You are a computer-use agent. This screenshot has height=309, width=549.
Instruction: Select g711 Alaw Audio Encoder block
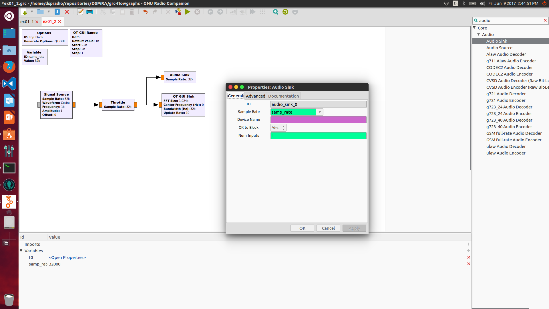(511, 61)
